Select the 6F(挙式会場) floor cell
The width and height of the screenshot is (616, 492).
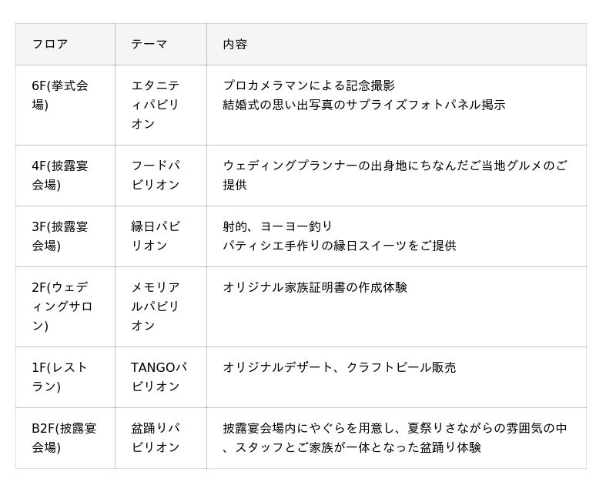click(x=60, y=95)
